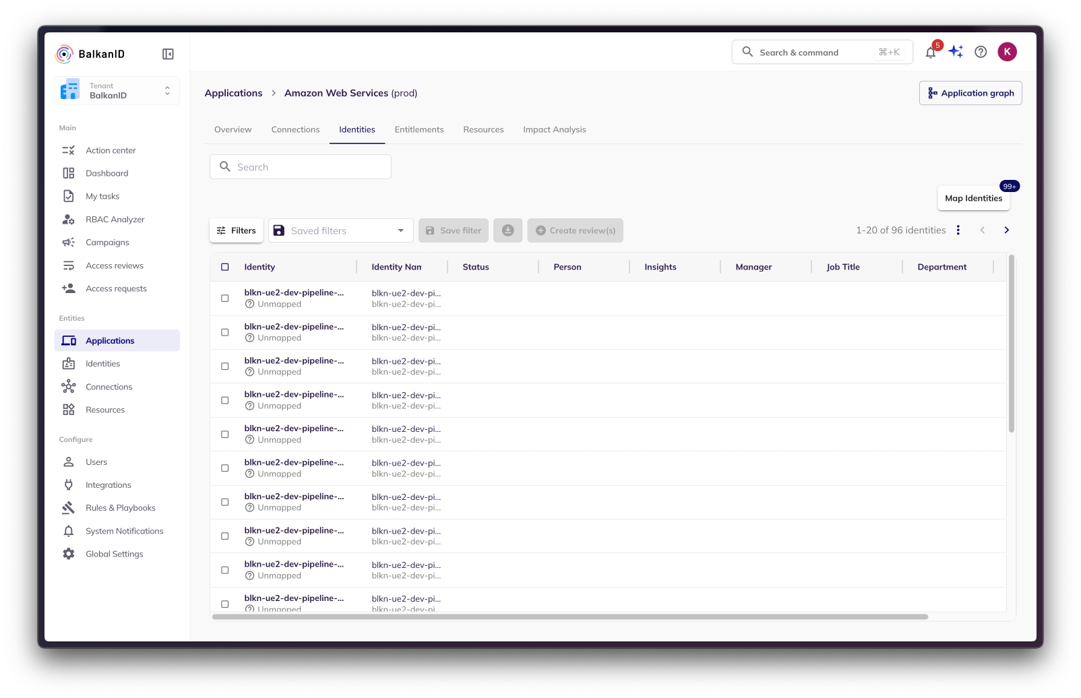
Task: Collapse the sidebar panel icon
Action: point(168,54)
